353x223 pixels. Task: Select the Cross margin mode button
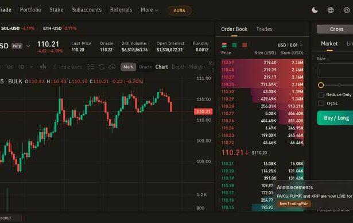click(x=335, y=29)
